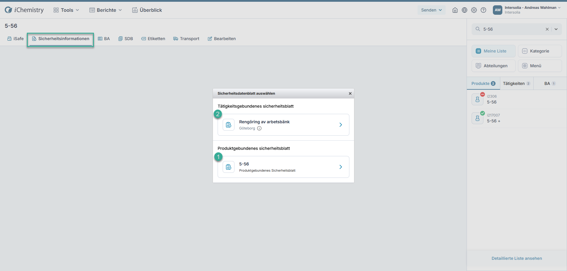The height and width of the screenshot is (271, 567).
Task: Open the Abteilungen button
Action: [x=493, y=66]
